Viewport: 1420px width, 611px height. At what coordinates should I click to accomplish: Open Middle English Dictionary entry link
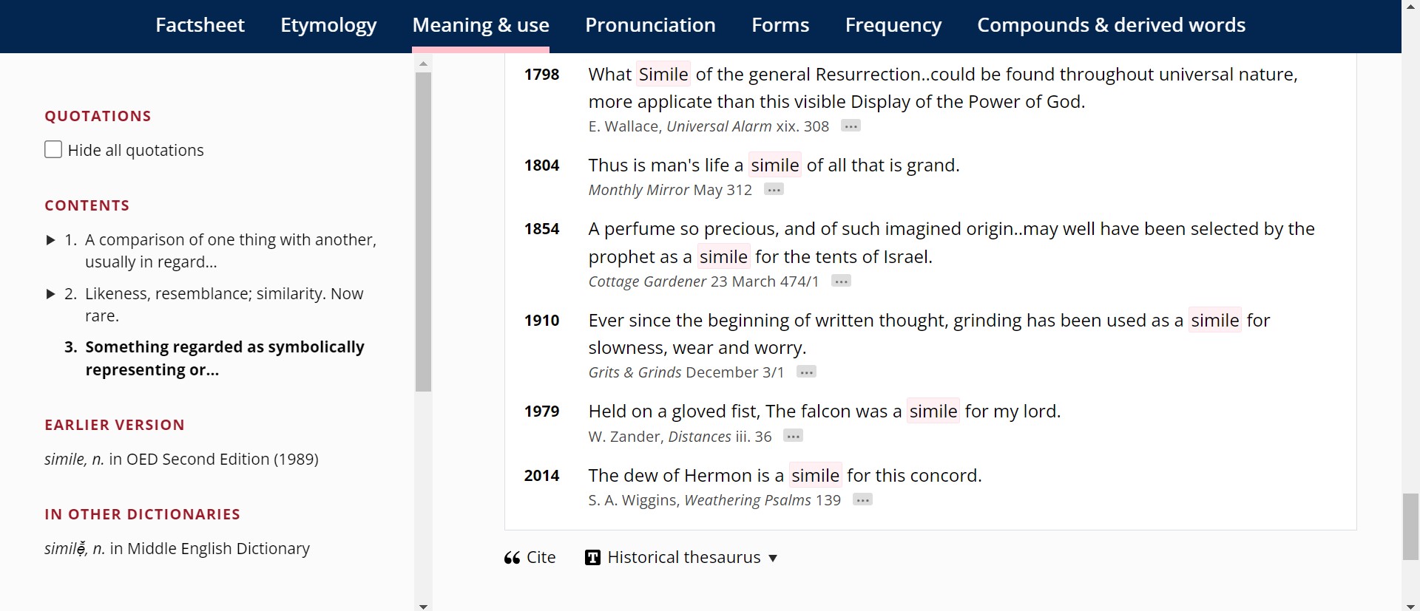click(177, 549)
